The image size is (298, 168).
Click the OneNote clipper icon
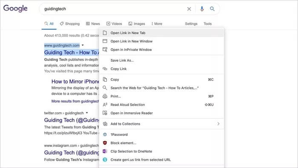[105, 151]
